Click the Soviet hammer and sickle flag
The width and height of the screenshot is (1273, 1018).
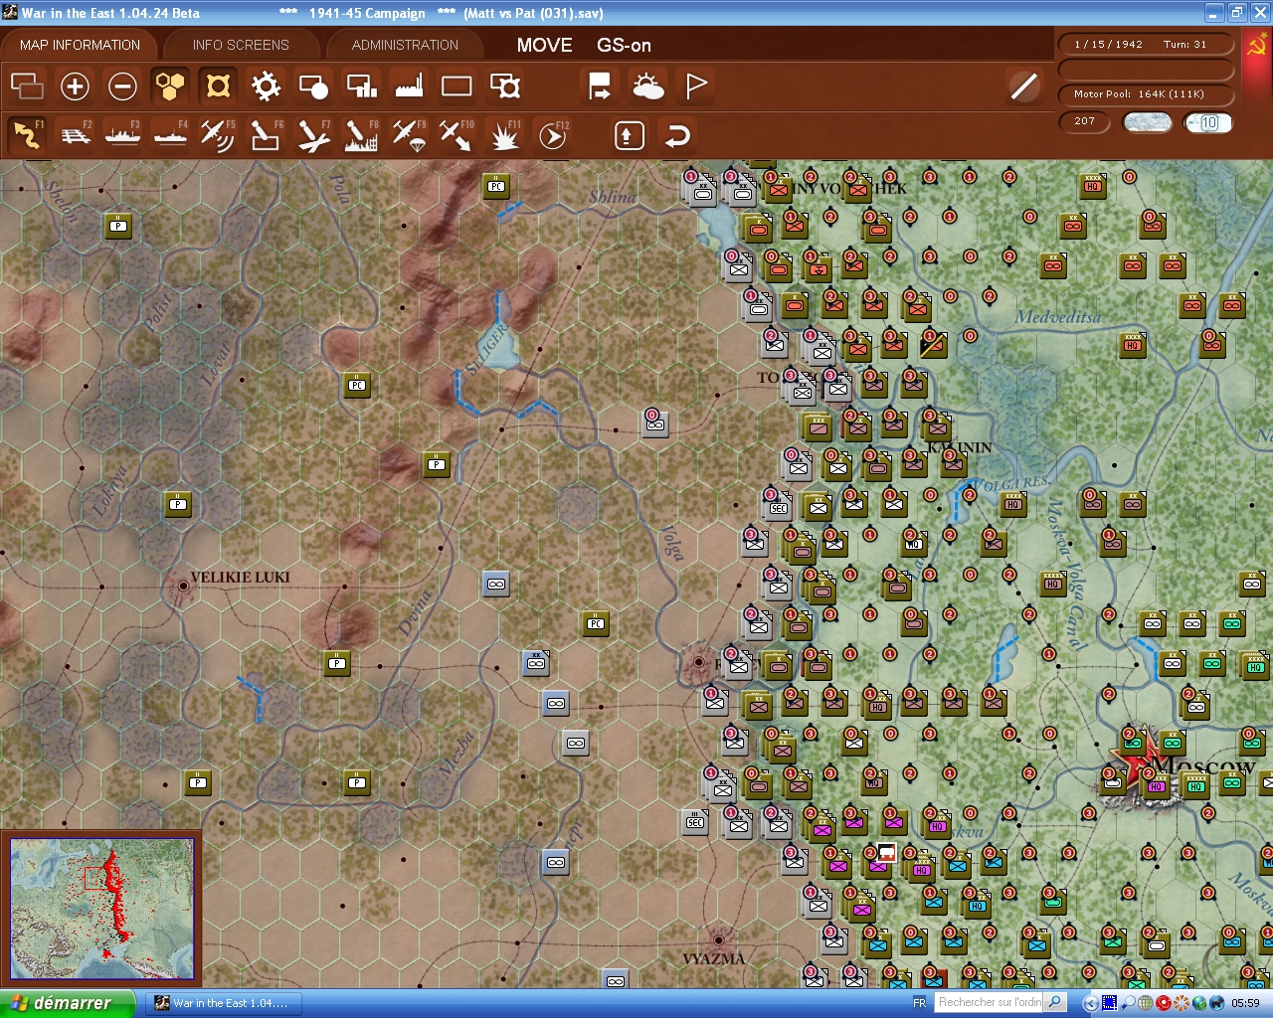click(1257, 46)
